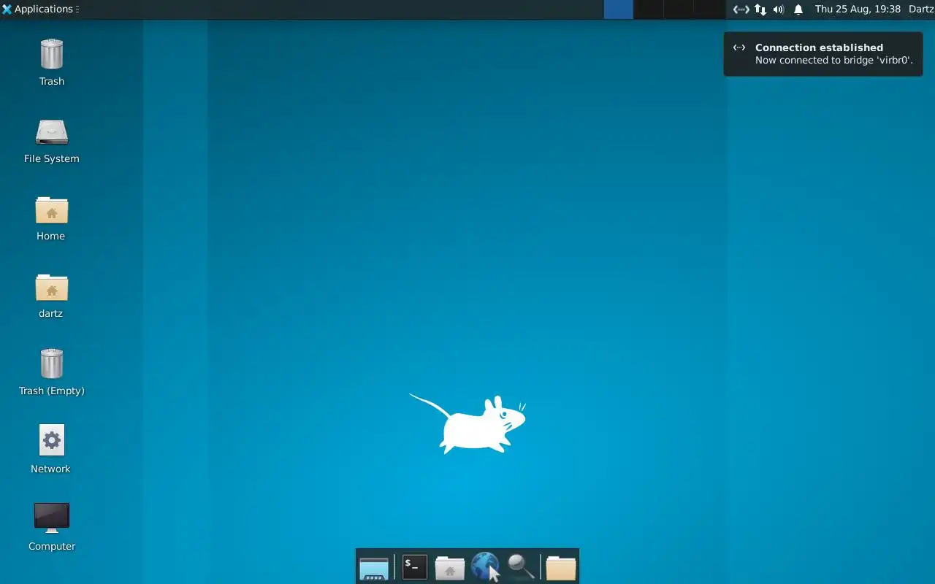Click the Connection established notification
This screenshot has height=584, width=935.
click(x=823, y=54)
